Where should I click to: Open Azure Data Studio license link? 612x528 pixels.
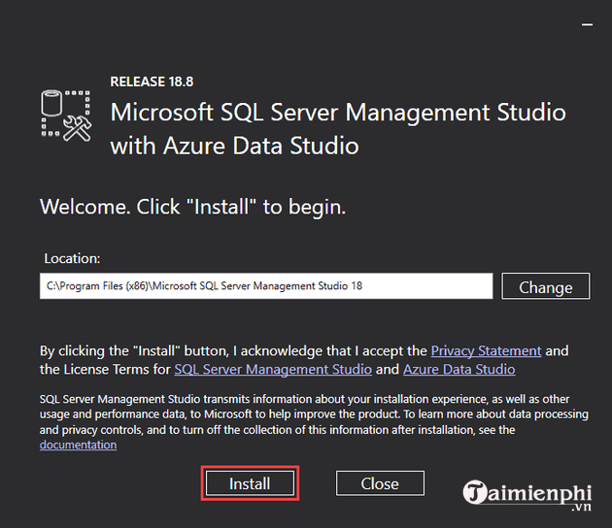pyautogui.click(x=459, y=369)
